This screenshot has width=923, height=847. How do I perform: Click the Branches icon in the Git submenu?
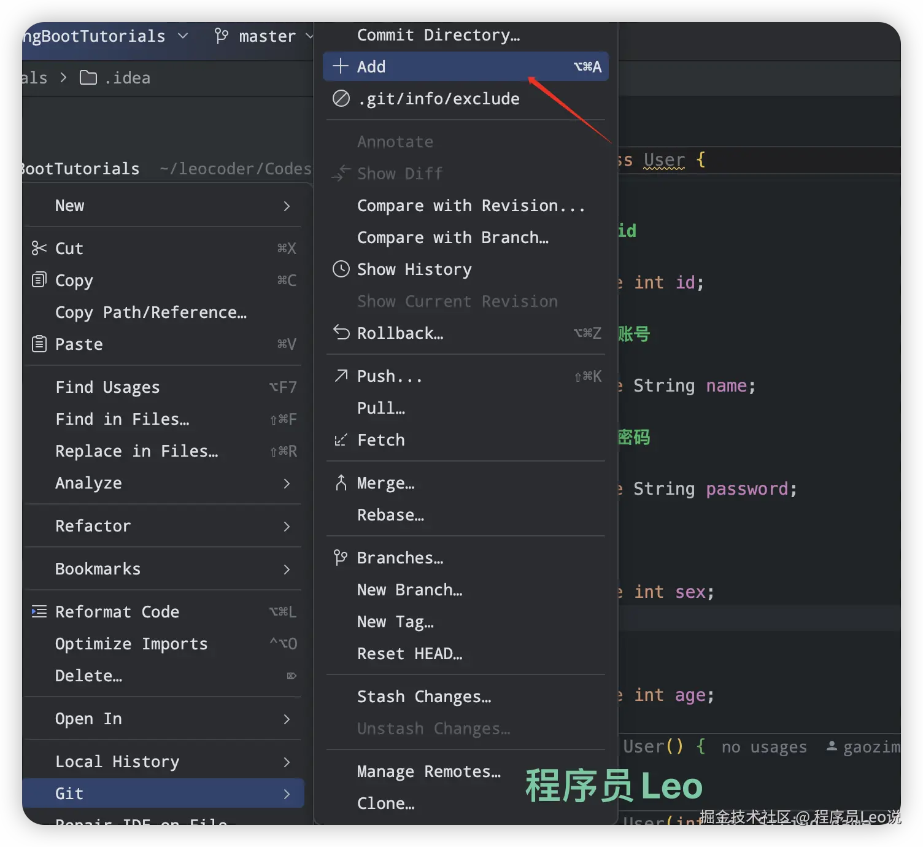[341, 557]
